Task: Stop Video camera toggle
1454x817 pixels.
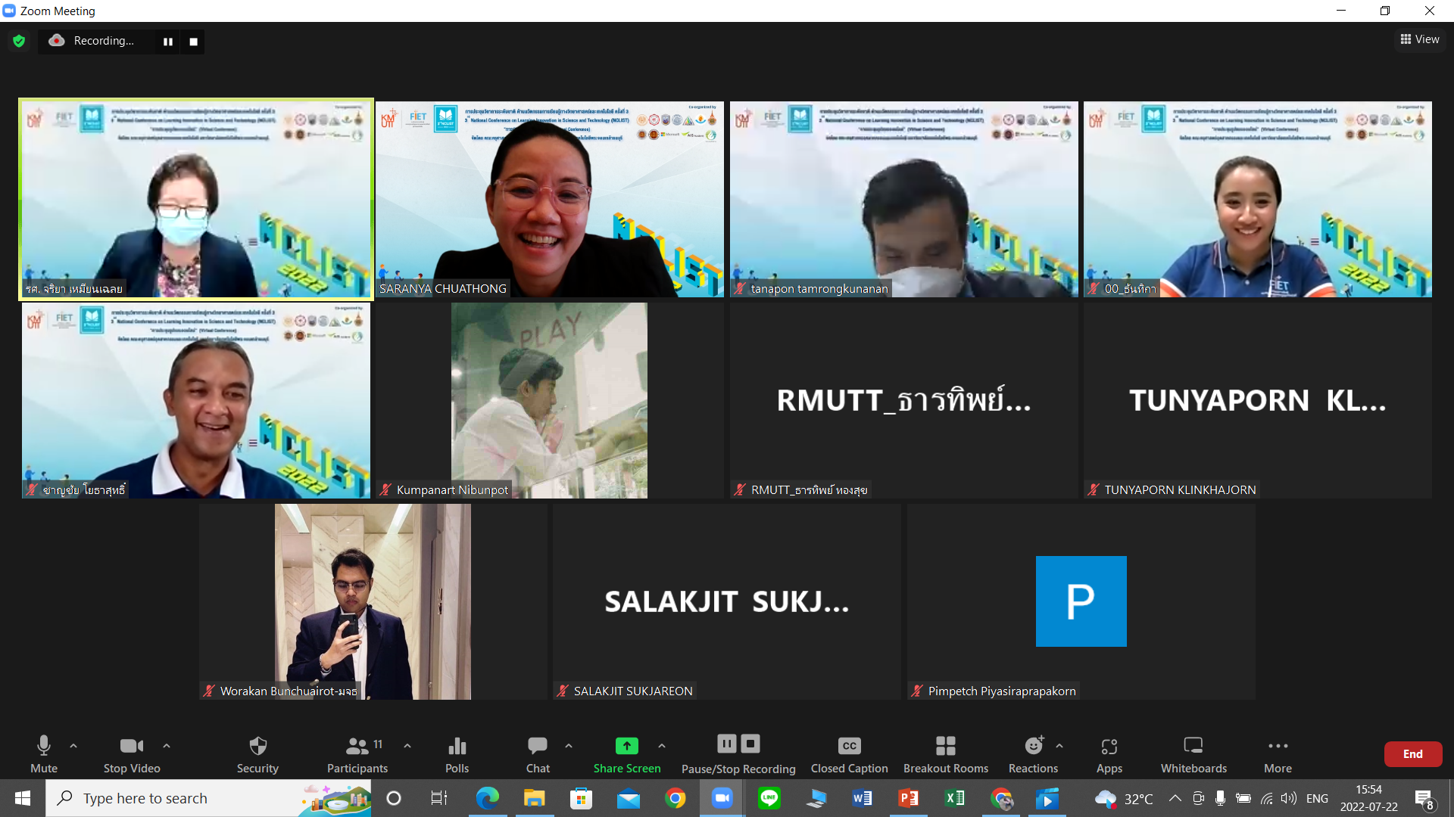Action: click(x=132, y=754)
